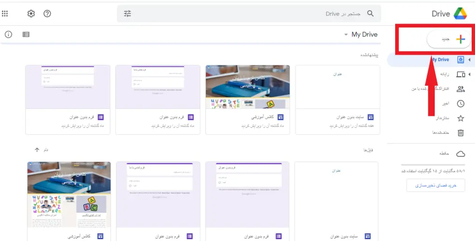This screenshot has width=475, height=241.
Task: Open the Settings gear menu
Action: point(31,13)
